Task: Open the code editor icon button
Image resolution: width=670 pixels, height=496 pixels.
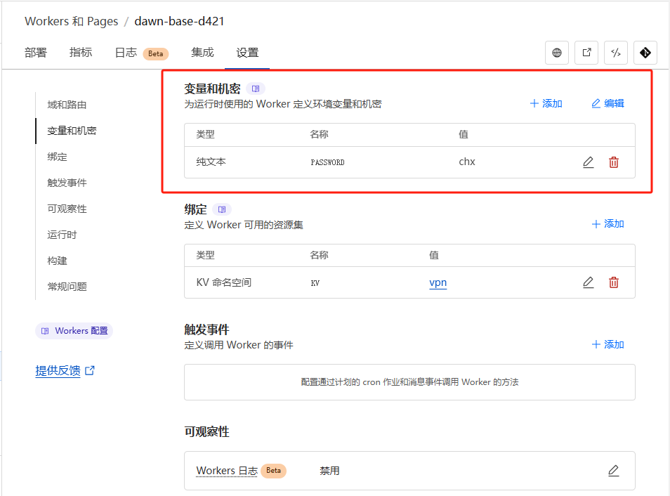Action: tap(616, 53)
